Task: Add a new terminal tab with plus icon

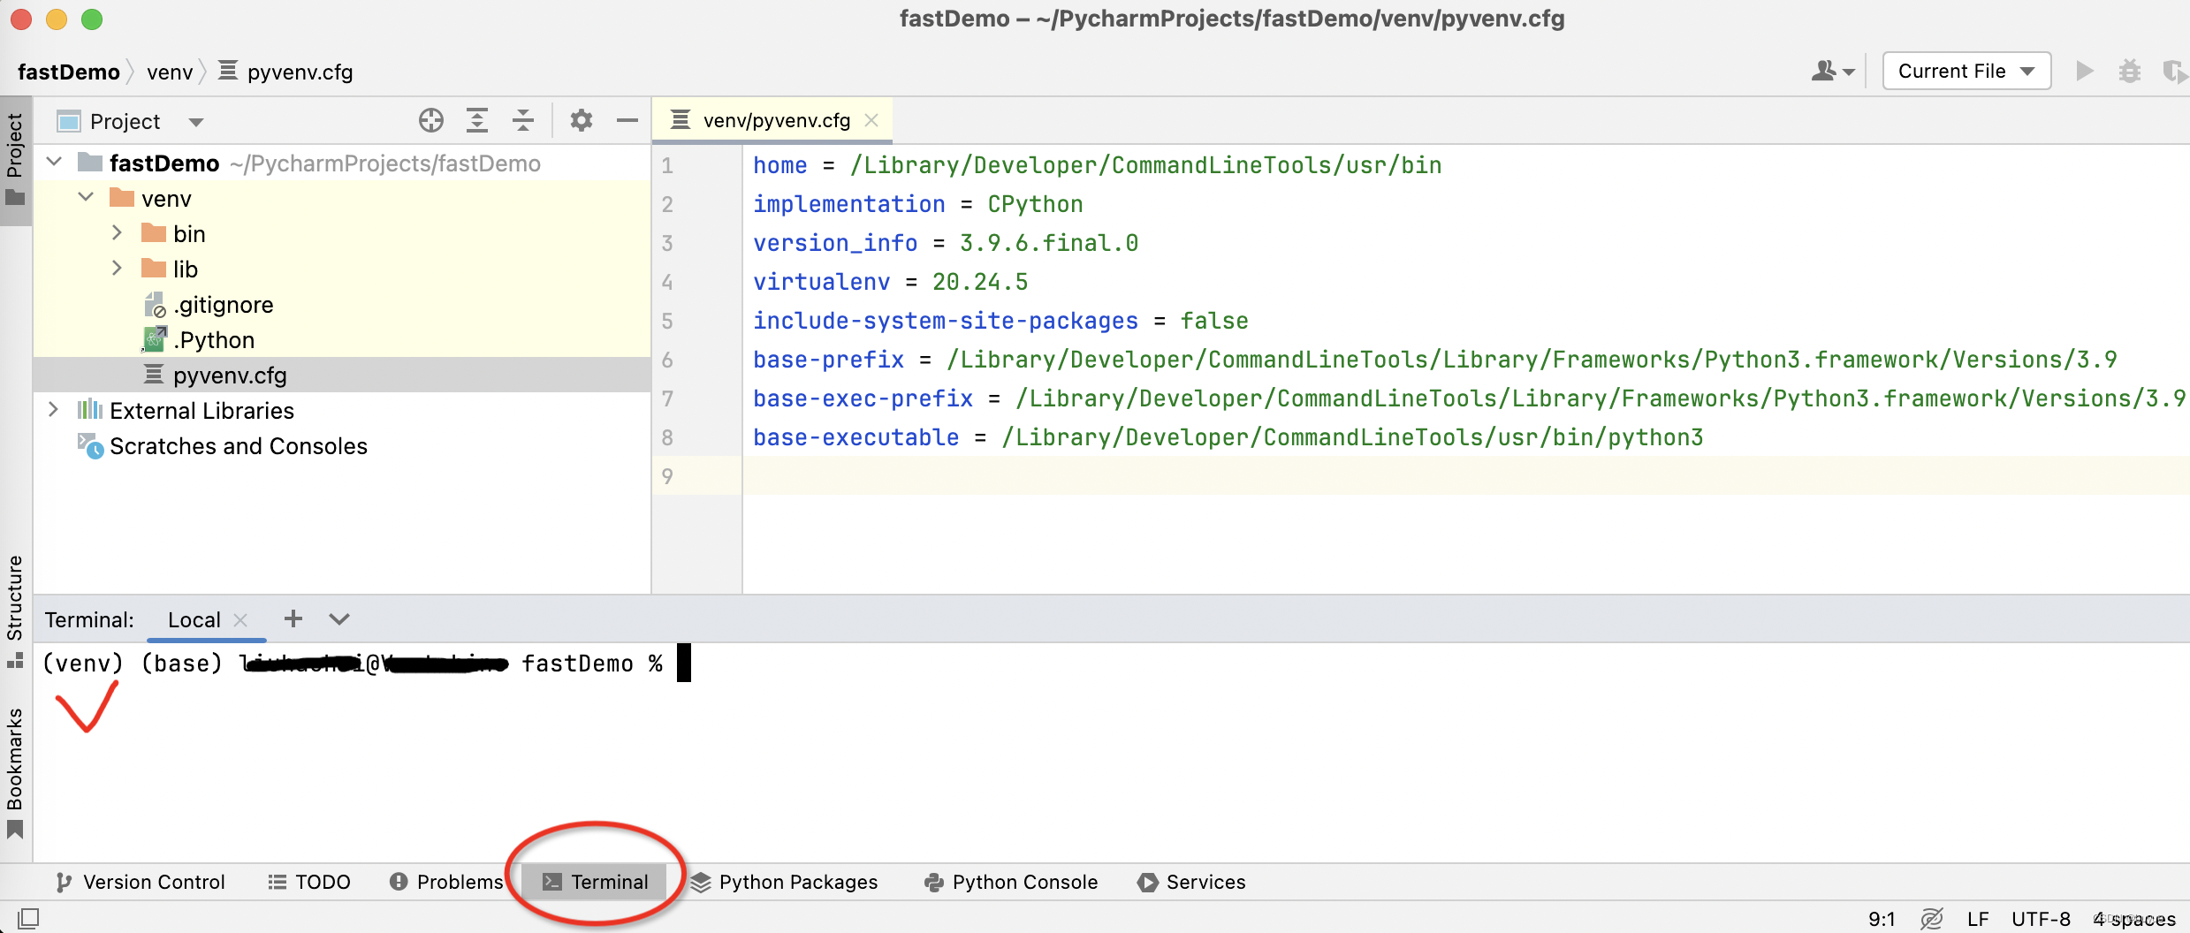Action: [x=293, y=618]
